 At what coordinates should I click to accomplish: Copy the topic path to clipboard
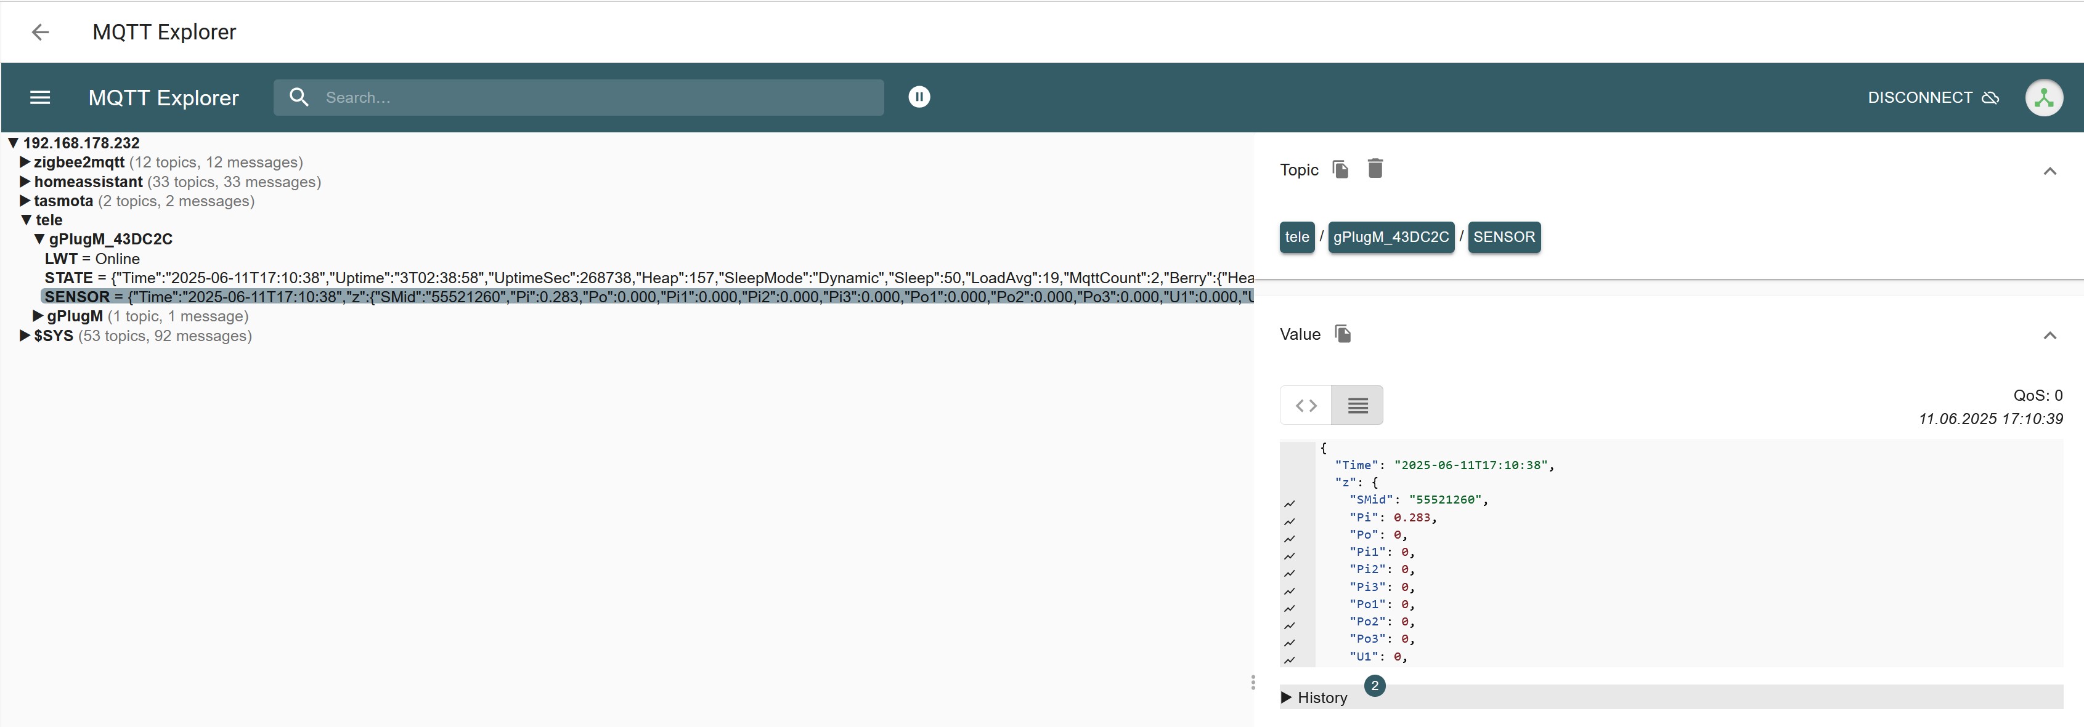1340,169
